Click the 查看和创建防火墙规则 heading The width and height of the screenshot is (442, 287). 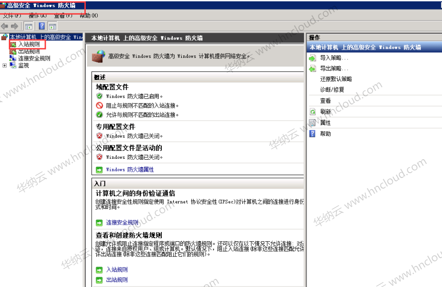(129, 235)
